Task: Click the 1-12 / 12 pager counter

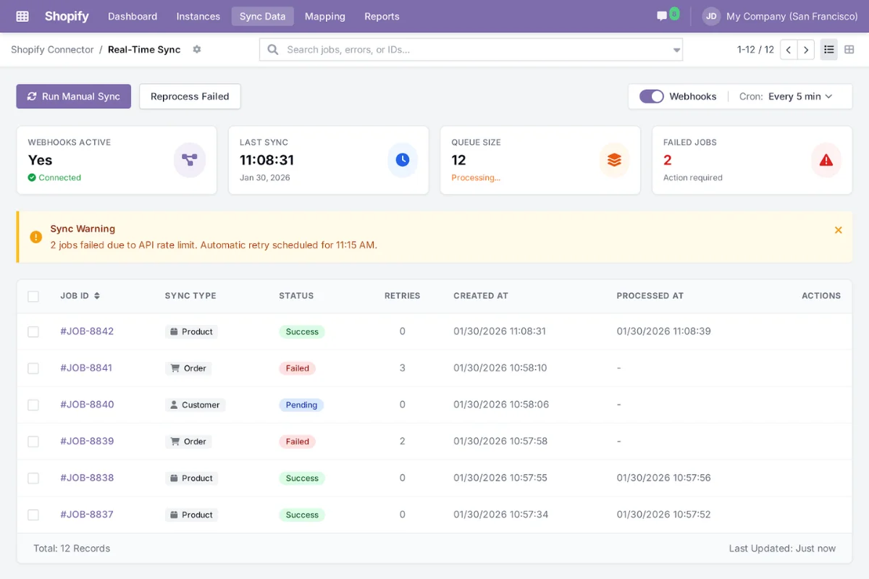Action: pyautogui.click(x=755, y=49)
